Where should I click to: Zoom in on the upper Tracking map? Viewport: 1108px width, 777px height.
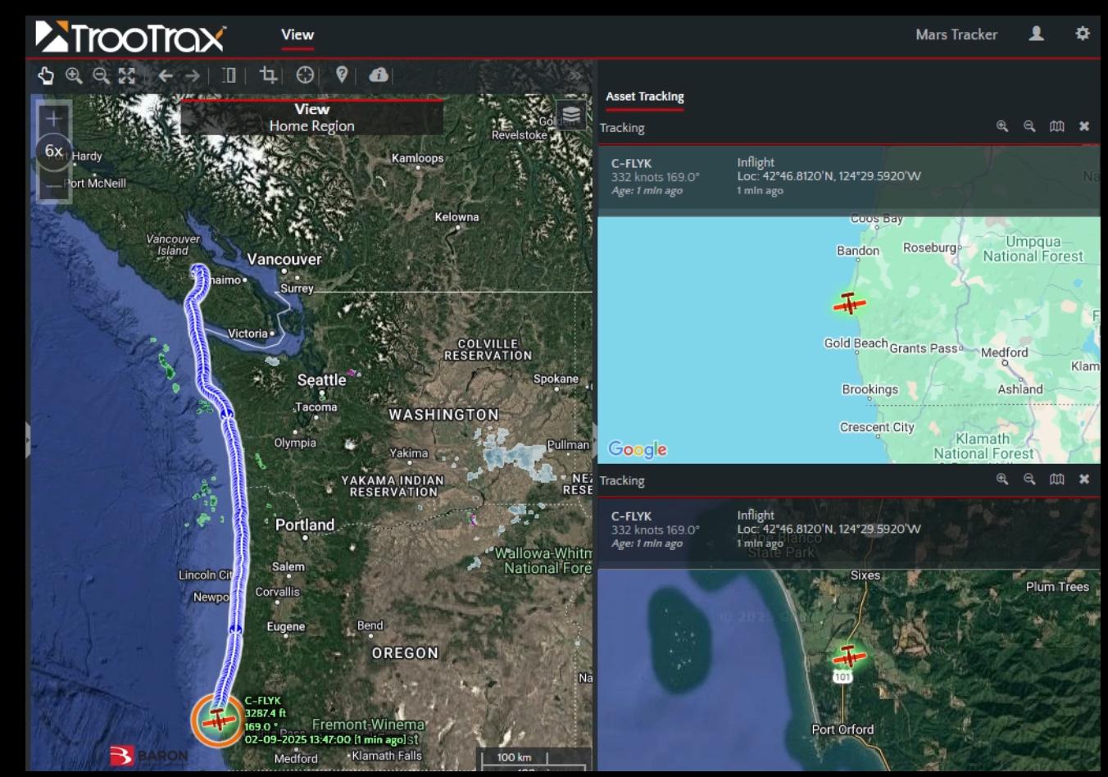coord(1002,126)
